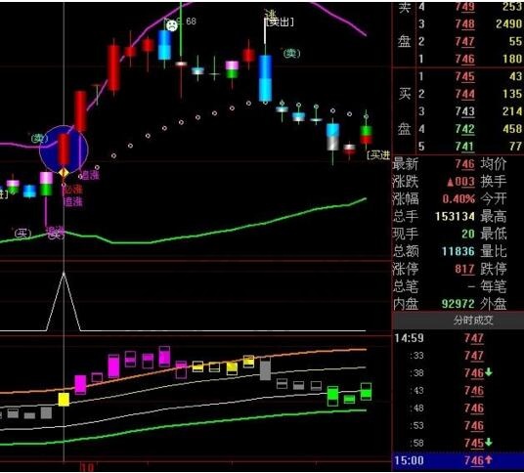
Task: Click the green down arrow beside :38 trade
Action: [488, 372]
